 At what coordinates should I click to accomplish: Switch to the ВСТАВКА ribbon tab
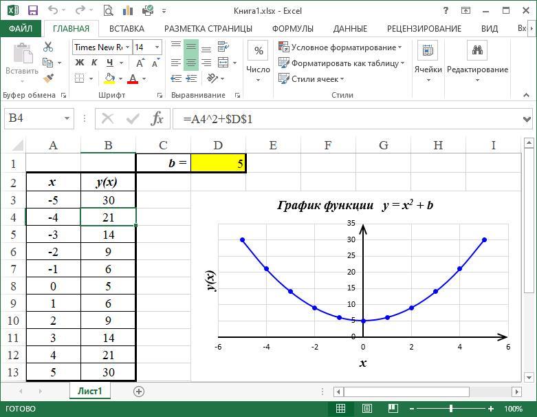pyautogui.click(x=127, y=28)
